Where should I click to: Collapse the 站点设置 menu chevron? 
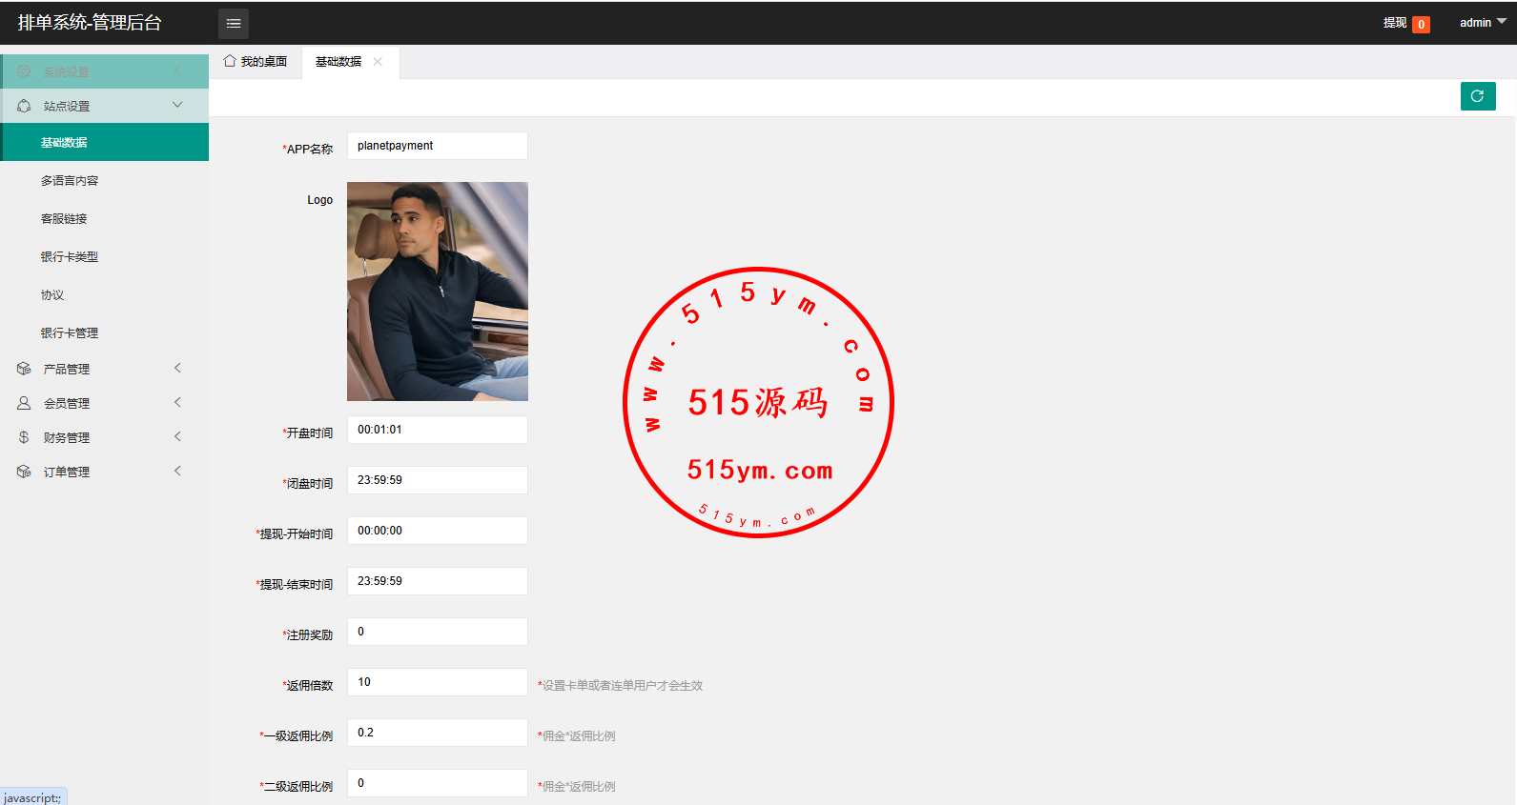click(x=177, y=105)
